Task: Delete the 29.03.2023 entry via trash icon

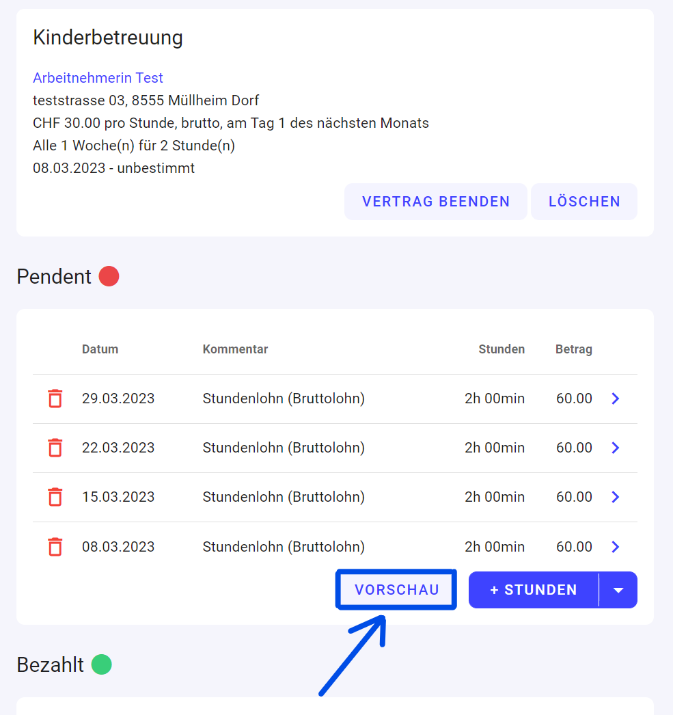Action: [55, 399]
